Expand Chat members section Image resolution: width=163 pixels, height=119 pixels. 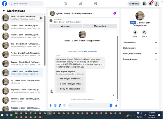(140, 48)
